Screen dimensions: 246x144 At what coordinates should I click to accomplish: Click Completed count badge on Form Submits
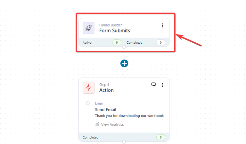(x=161, y=43)
